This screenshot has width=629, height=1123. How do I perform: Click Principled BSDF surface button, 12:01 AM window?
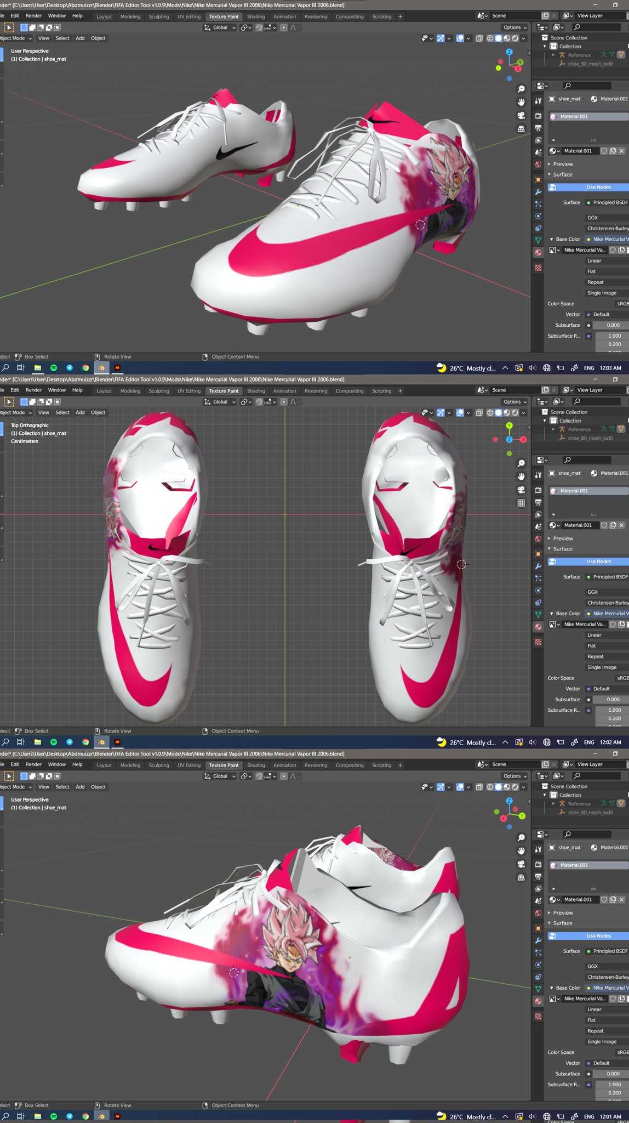click(x=607, y=951)
